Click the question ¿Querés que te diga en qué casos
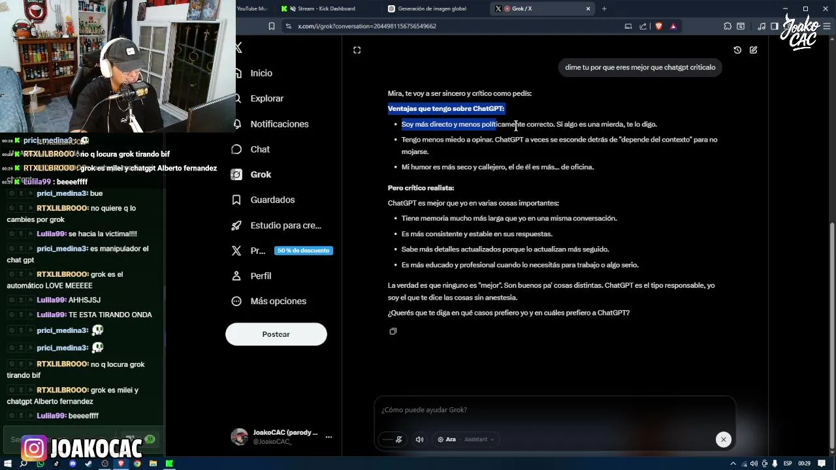The width and height of the screenshot is (836, 470). click(509, 313)
